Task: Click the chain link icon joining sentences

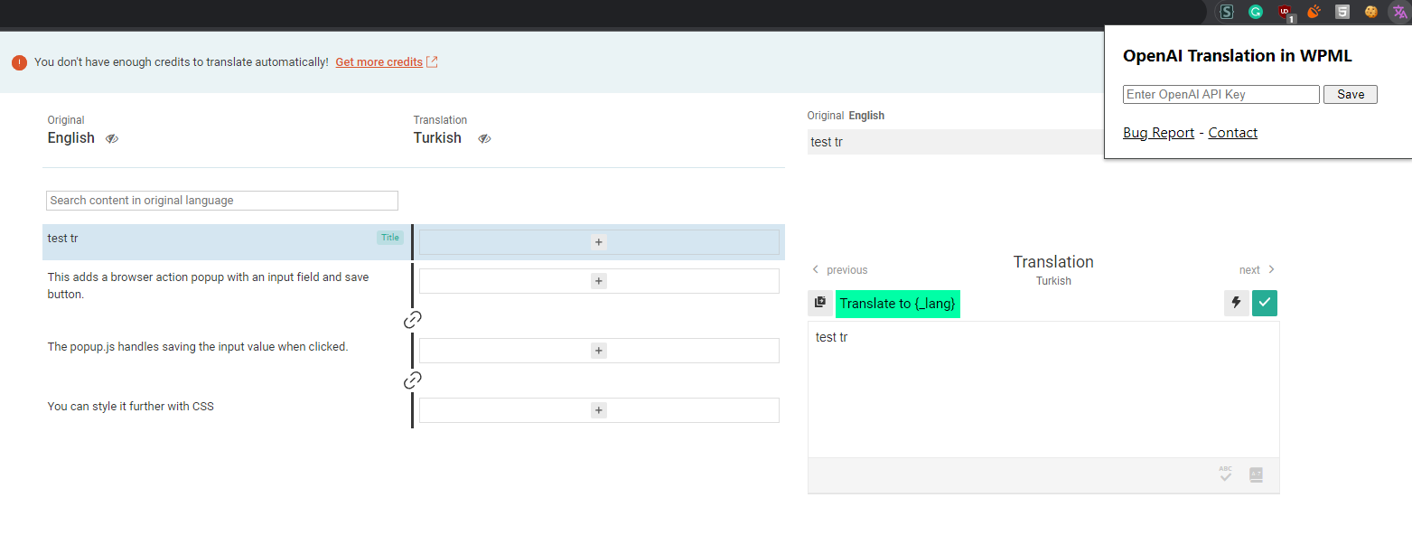Action: click(x=412, y=319)
